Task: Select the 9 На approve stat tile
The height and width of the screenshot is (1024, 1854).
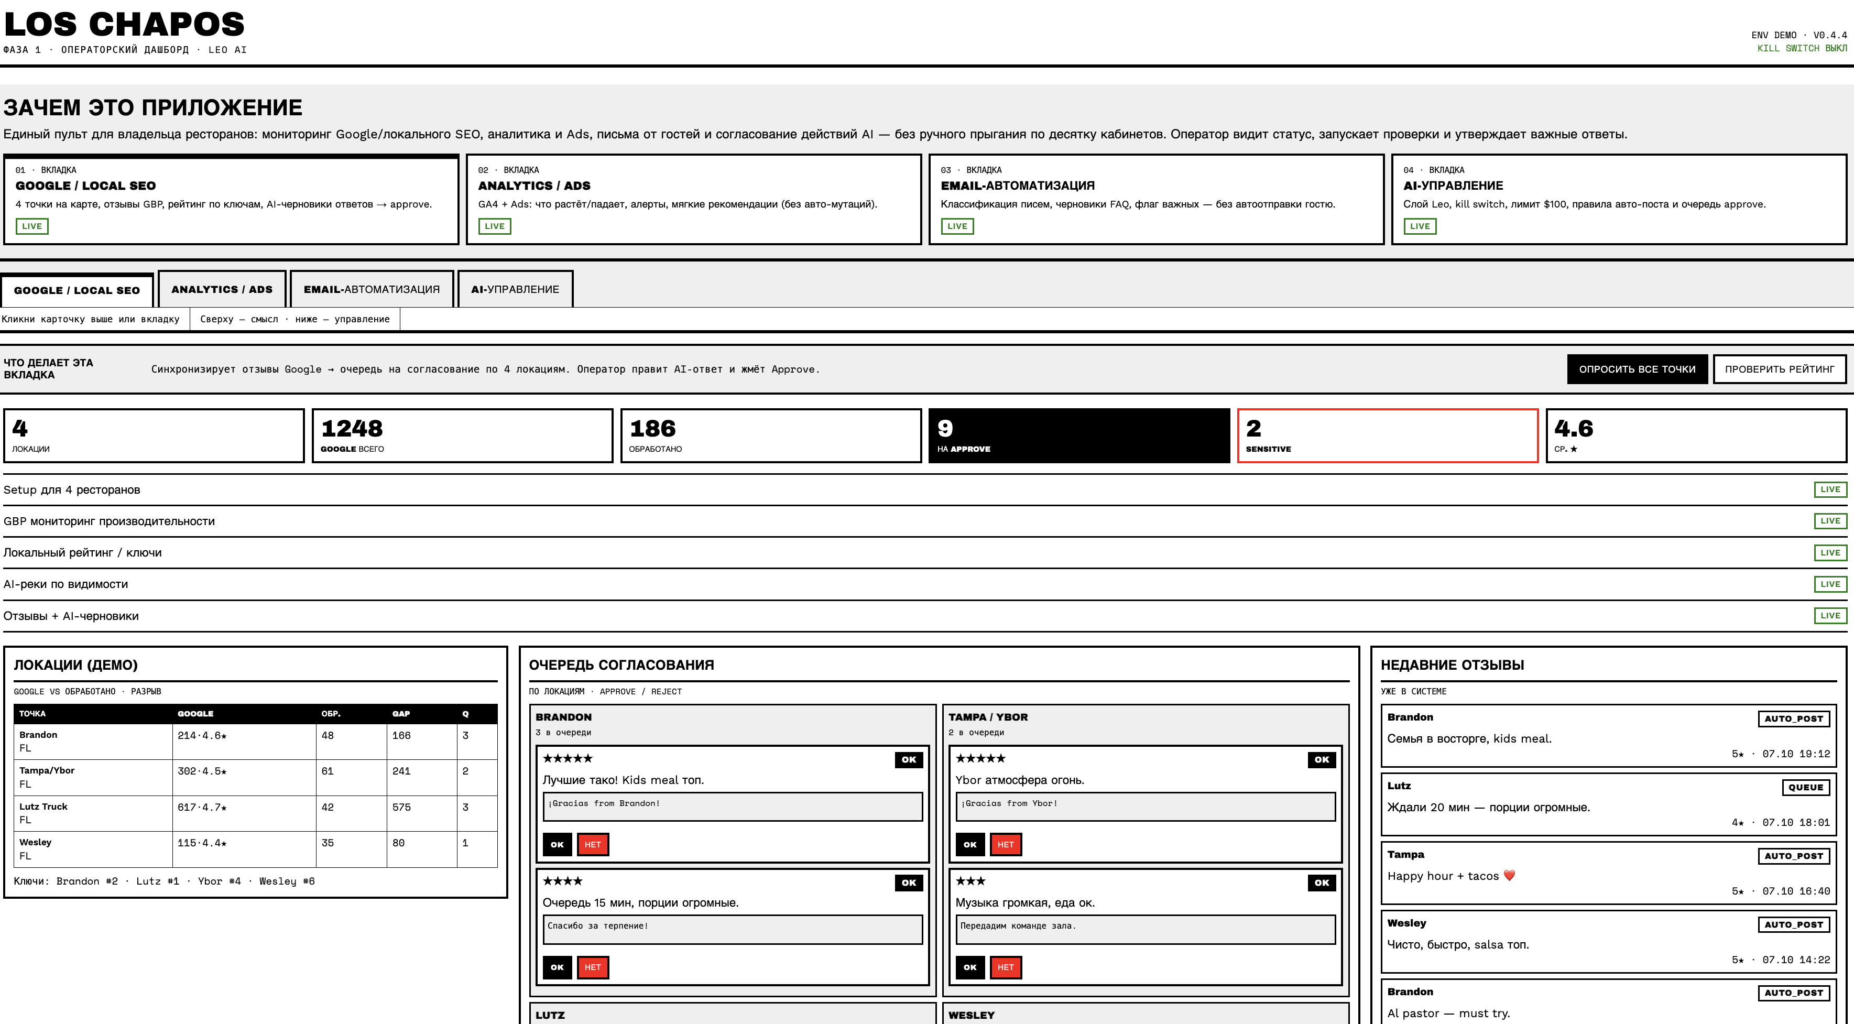Action: click(1079, 436)
